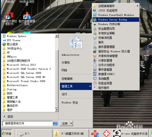
Task: Expand the 维护 folder
Action: [7, 110]
